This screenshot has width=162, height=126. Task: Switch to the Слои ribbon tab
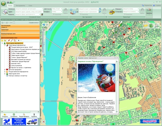[30, 6]
